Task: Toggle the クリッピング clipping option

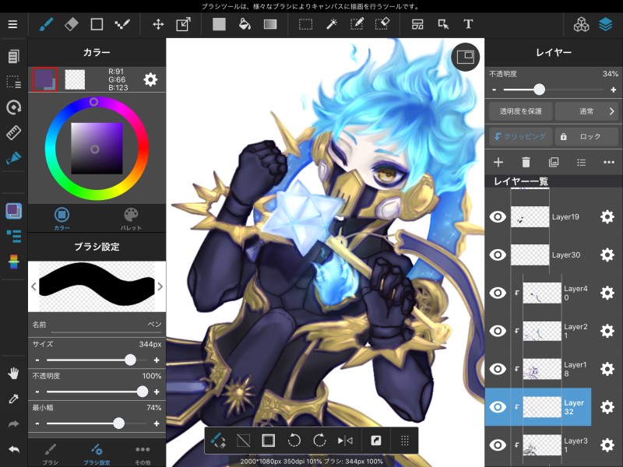Action: click(520, 137)
